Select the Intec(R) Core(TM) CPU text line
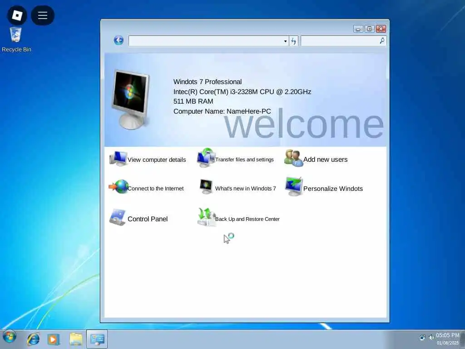 [242, 92]
